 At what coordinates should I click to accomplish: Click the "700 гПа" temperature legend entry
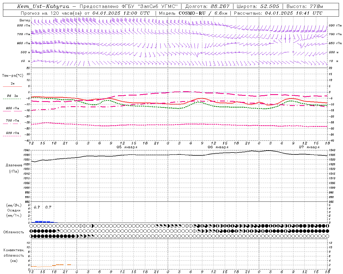(x=13, y=121)
